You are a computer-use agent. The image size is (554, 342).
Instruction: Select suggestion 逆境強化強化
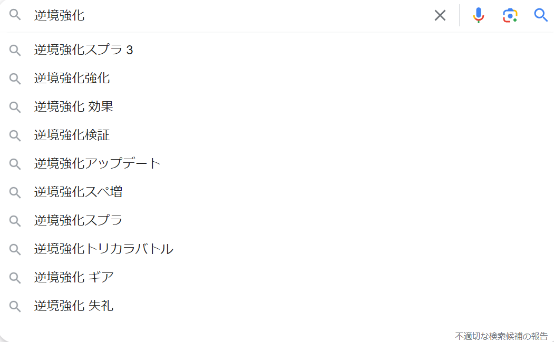coord(72,79)
